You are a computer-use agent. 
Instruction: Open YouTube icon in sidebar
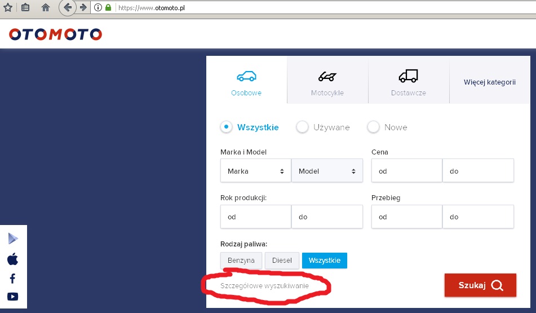(x=12, y=297)
